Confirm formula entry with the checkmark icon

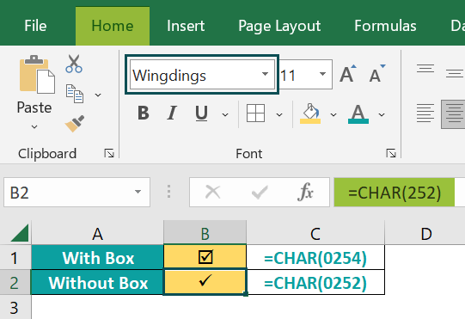[x=260, y=192]
